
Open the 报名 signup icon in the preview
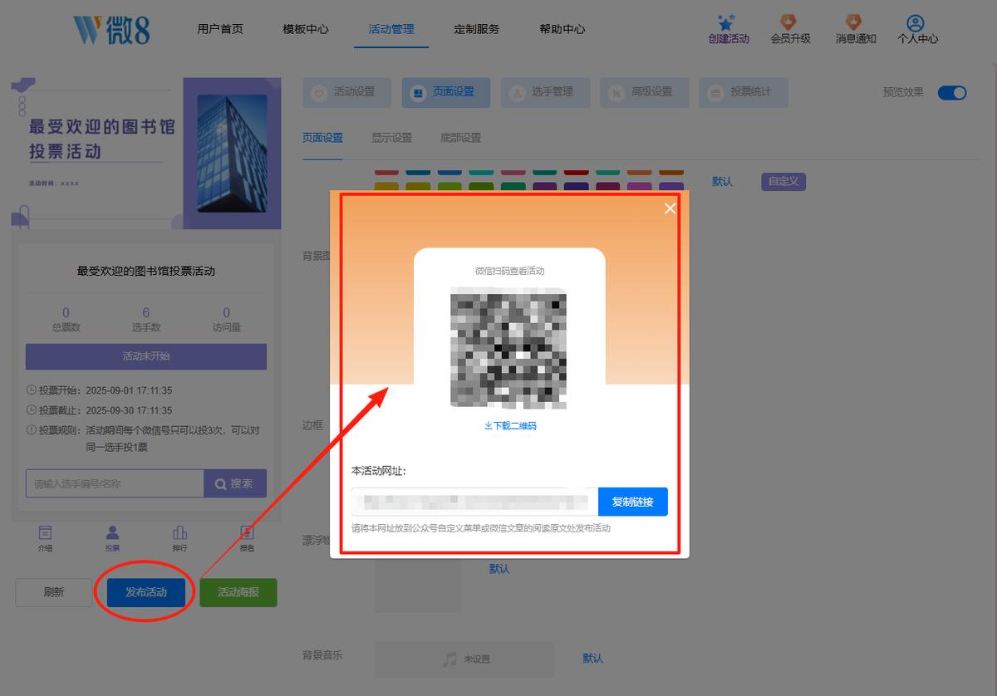coord(247,533)
